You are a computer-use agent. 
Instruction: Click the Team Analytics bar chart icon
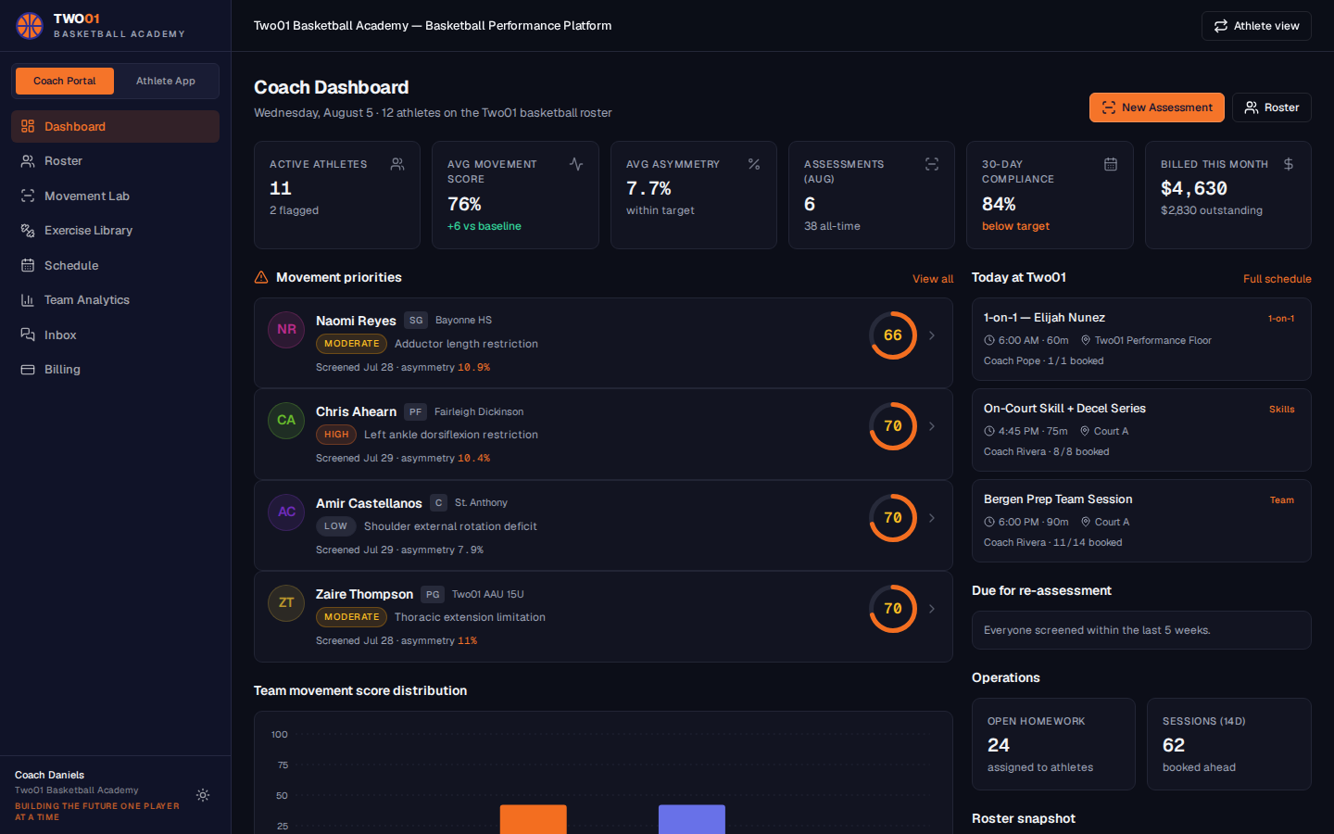(28, 300)
